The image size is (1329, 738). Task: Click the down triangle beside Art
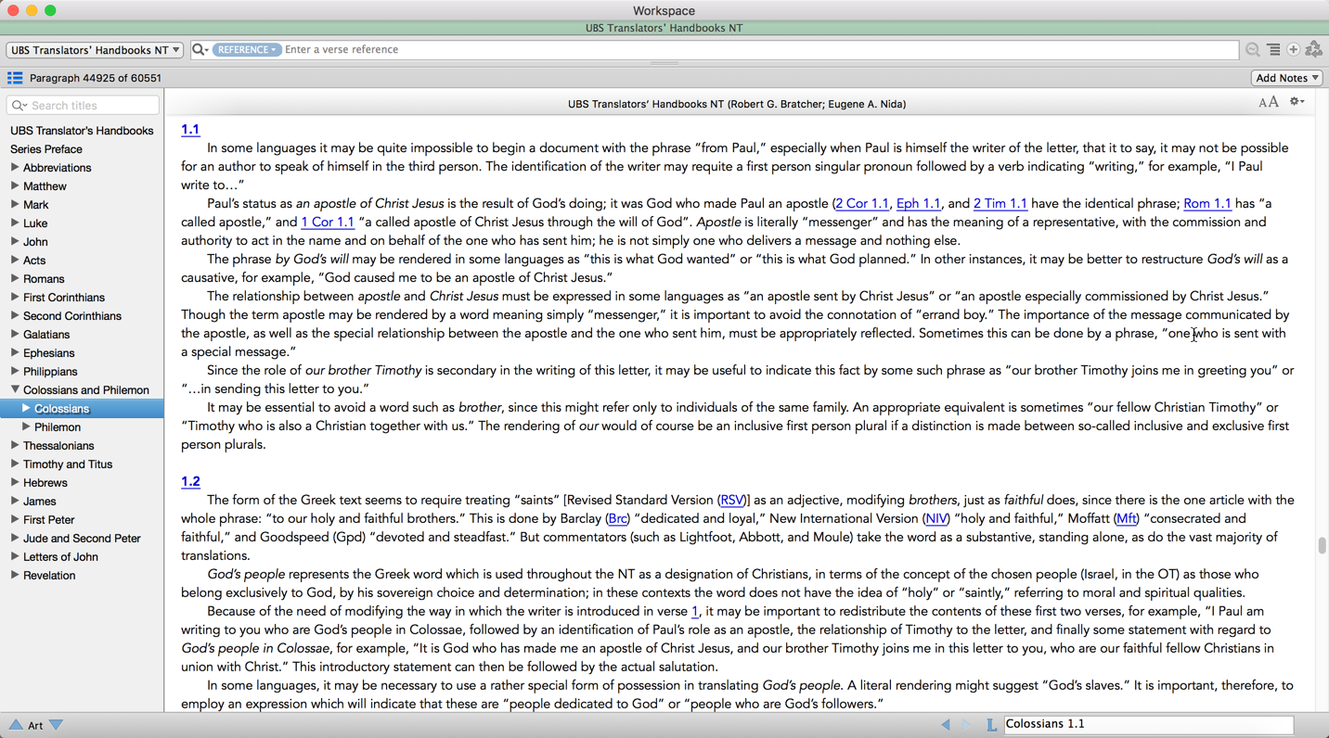tap(57, 725)
